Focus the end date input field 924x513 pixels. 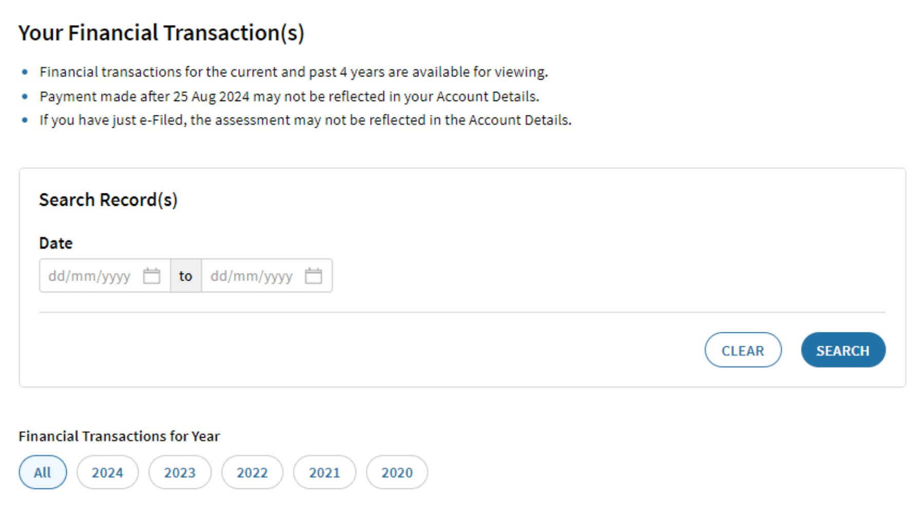pos(252,276)
